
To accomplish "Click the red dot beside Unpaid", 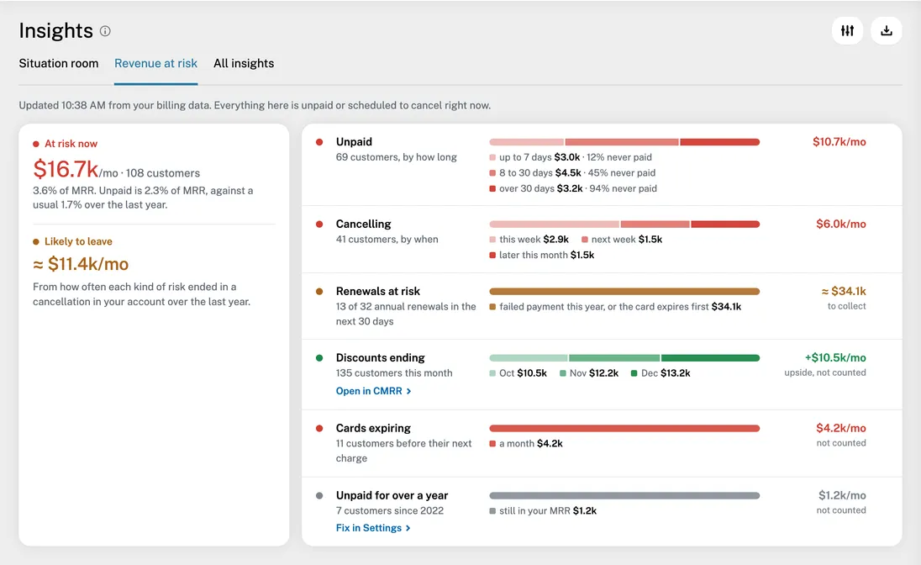I will pos(319,142).
